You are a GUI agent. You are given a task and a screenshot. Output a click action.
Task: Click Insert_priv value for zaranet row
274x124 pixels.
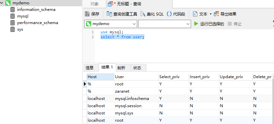point(204,91)
